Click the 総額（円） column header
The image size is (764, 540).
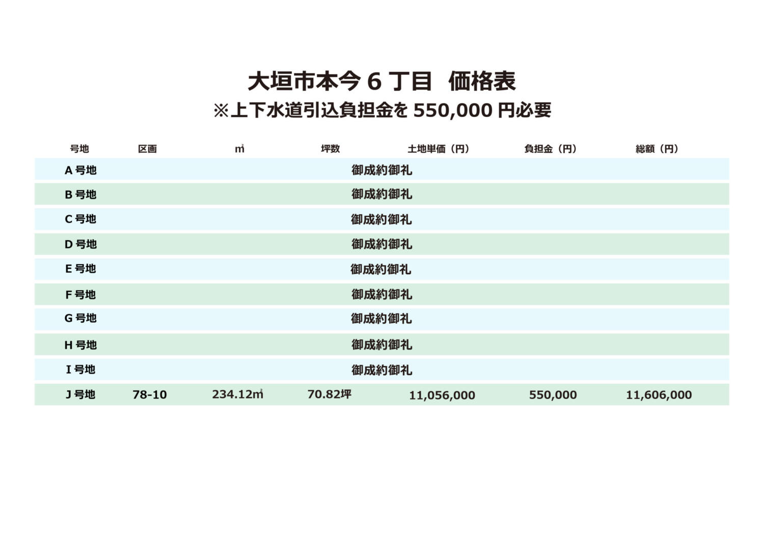pos(657,149)
